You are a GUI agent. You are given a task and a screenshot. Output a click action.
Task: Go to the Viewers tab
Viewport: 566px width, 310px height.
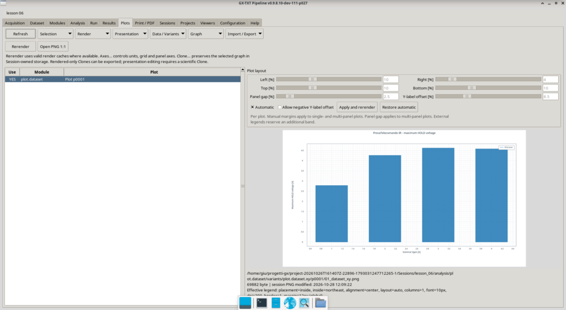point(207,23)
